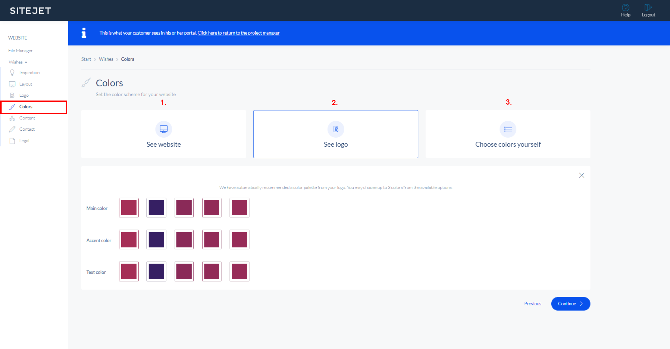Select the last Text color swatch

(239, 271)
